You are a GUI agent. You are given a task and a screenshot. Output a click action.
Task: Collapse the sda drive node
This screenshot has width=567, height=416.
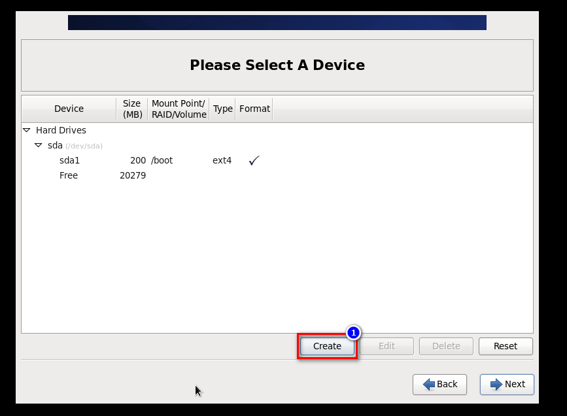[39, 145]
